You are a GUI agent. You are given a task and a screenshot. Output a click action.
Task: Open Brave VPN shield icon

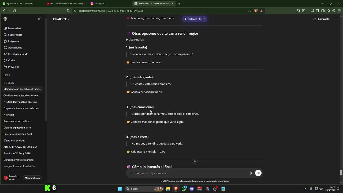coord(334,11)
